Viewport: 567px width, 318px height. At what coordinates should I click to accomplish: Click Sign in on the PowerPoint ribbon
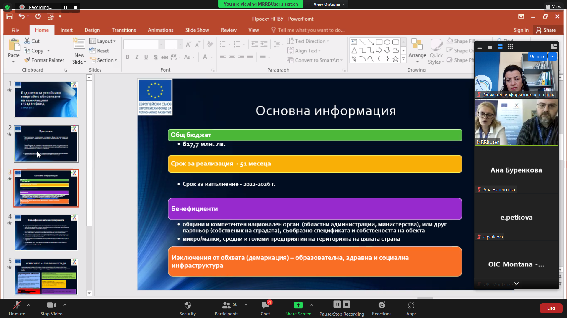point(521,30)
